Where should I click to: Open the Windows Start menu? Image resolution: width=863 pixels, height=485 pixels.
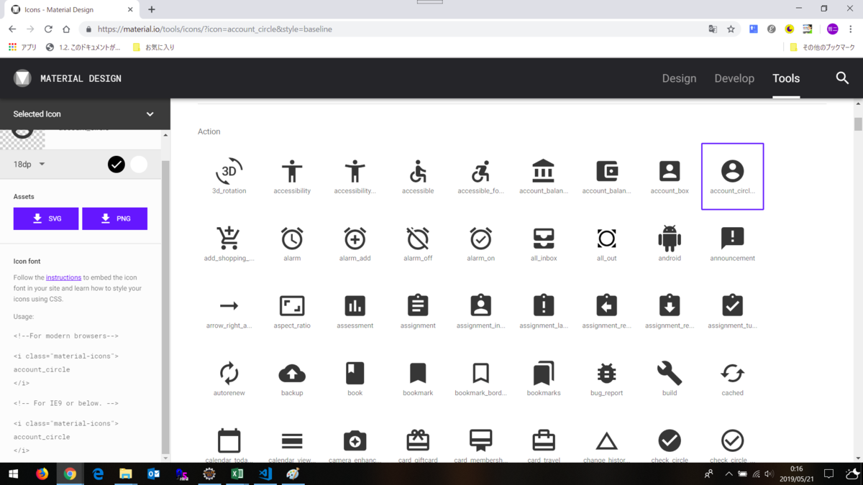click(13, 474)
